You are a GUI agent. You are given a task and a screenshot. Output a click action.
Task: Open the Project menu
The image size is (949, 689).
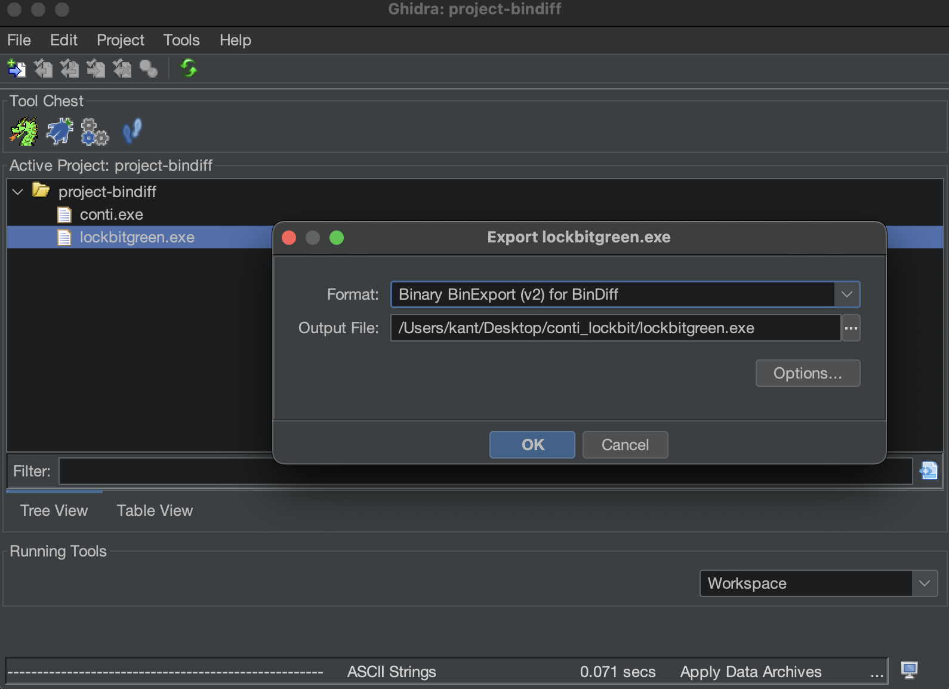pos(121,40)
